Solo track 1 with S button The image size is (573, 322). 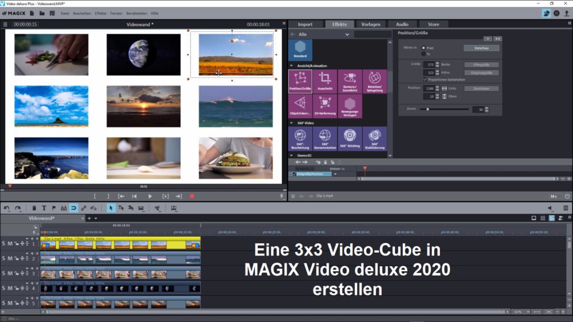[4, 244]
